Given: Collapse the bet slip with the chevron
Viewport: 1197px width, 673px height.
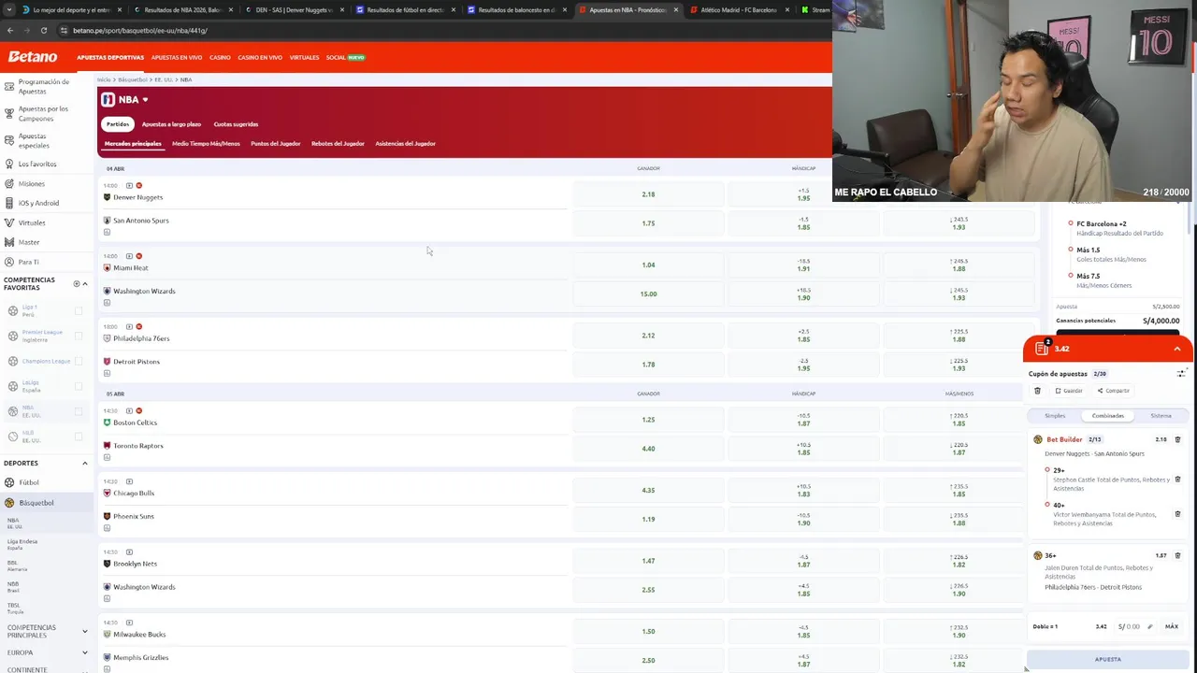Looking at the screenshot, I should (x=1176, y=349).
